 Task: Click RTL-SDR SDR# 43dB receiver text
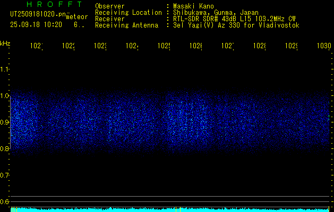tap(234, 19)
